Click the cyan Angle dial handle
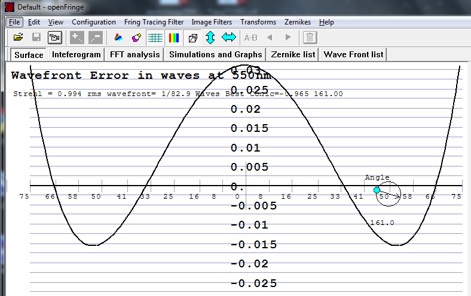The image size is (471, 296). point(377,190)
